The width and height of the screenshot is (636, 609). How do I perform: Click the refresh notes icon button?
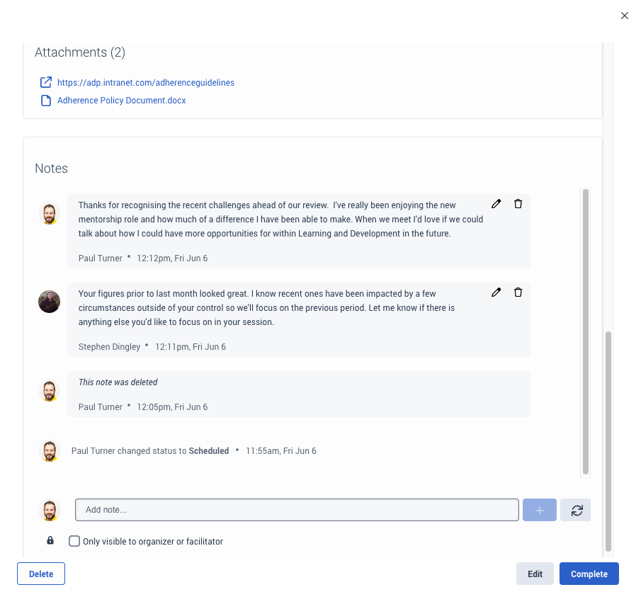point(577,510)
